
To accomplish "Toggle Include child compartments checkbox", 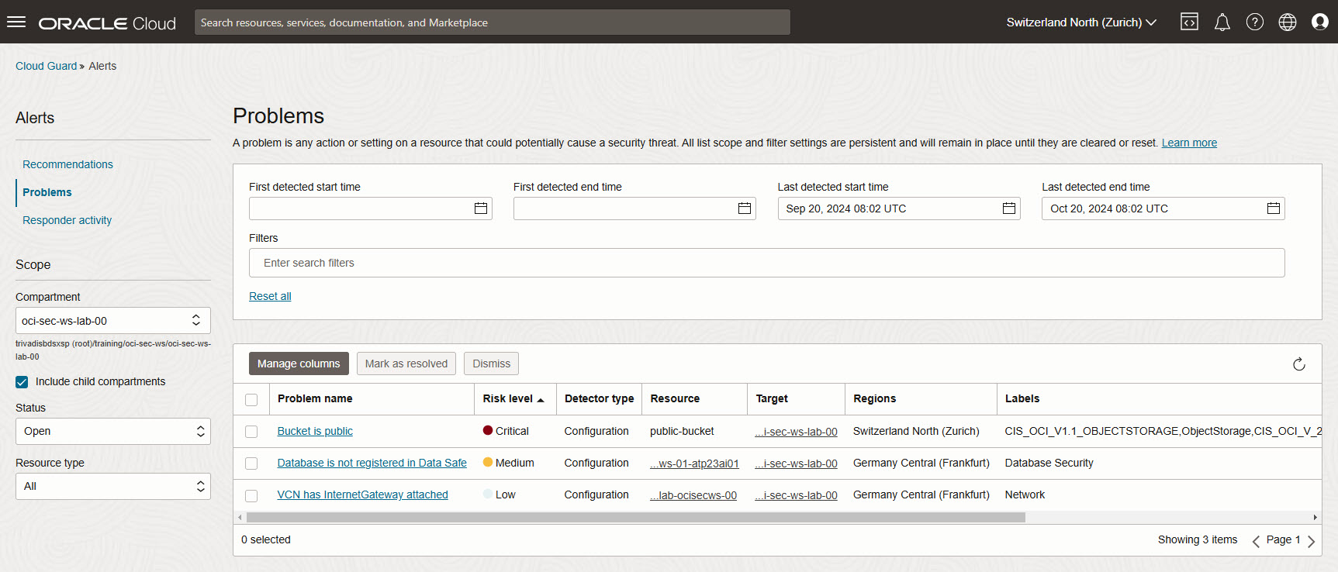I will coord(22,382).
